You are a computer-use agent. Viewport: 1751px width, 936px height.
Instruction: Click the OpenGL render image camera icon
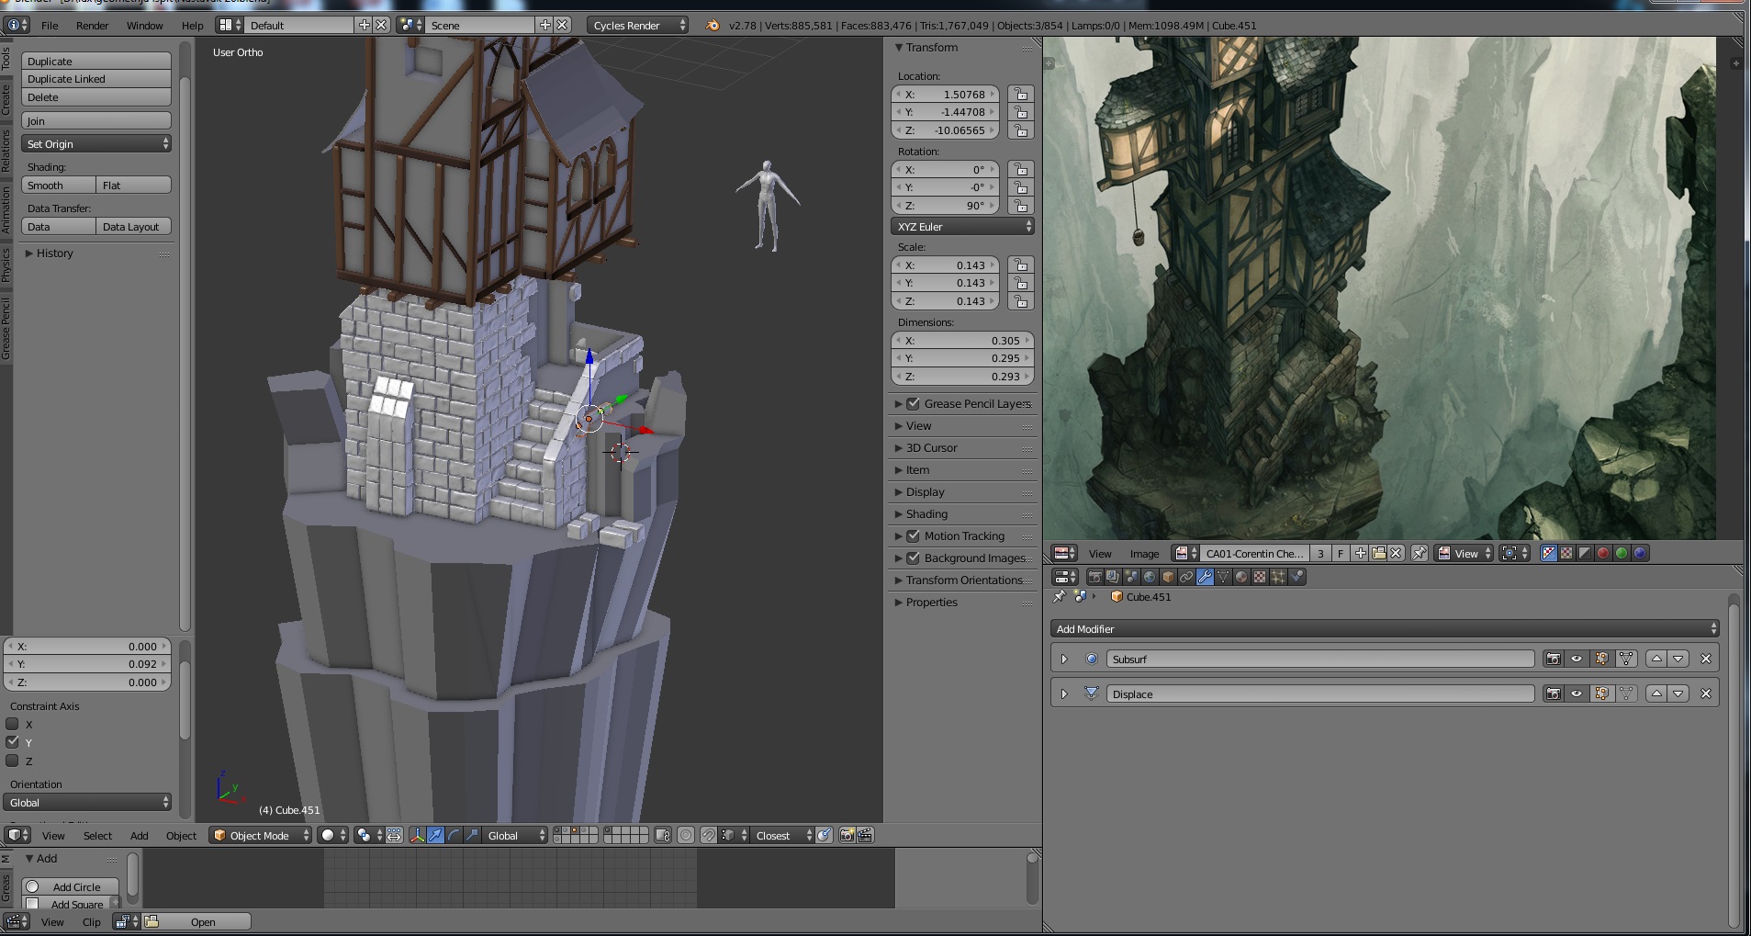pyautogui.click(x=847, y=835)
